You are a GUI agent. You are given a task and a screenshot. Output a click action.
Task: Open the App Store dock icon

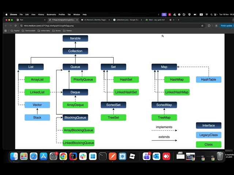point(44,156)
